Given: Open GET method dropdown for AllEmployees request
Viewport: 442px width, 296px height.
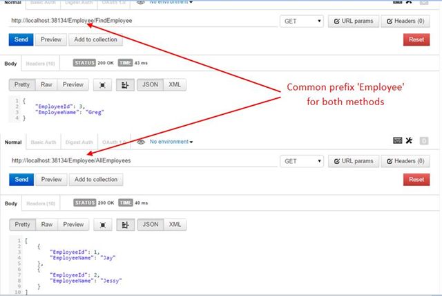Looking at the screenshot, I should click(x=302, y=161).
